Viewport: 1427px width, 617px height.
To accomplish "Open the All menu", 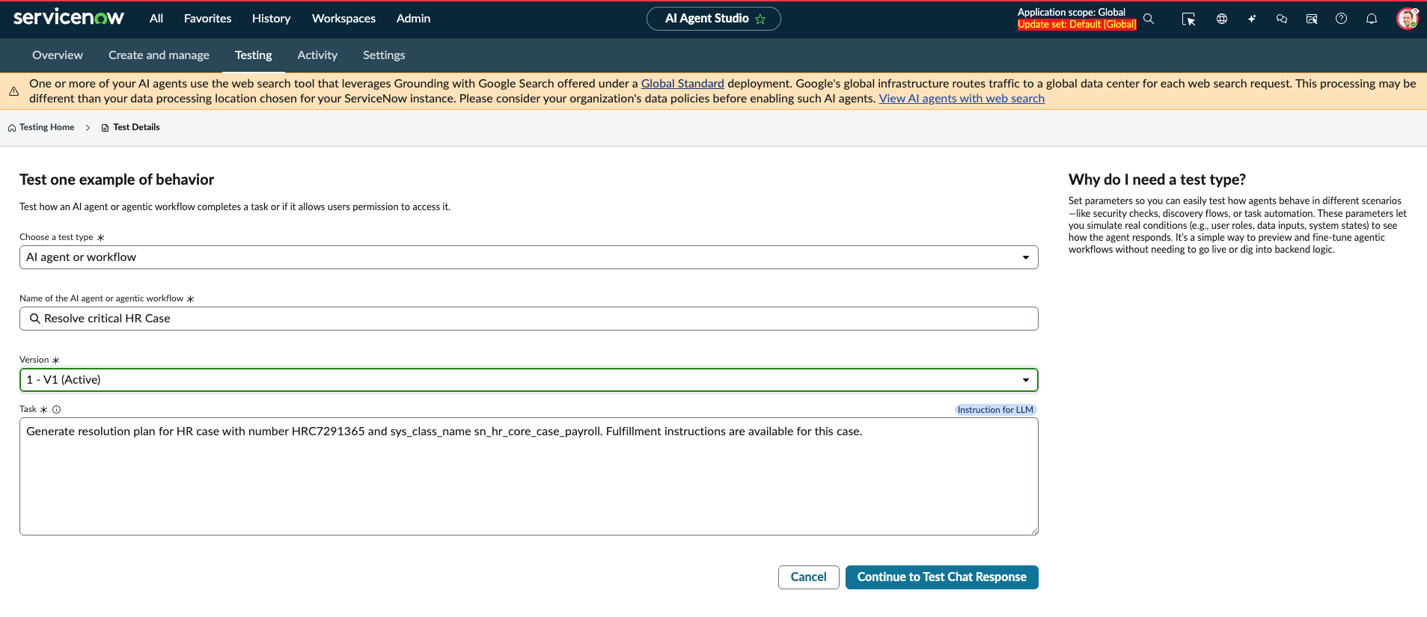I will click(156, 19).
